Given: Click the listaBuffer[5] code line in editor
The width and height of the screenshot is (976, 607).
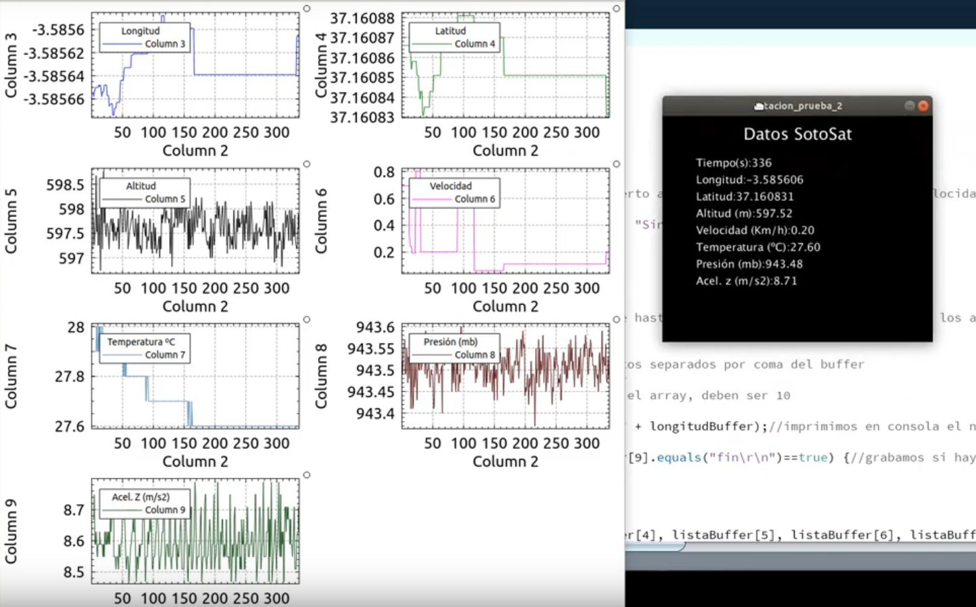Looking at the screenshot, I should [x=801, y=535].
